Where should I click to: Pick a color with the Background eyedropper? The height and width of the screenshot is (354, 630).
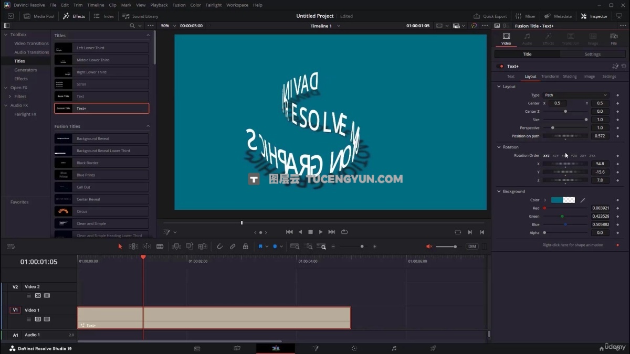(582, 200)
